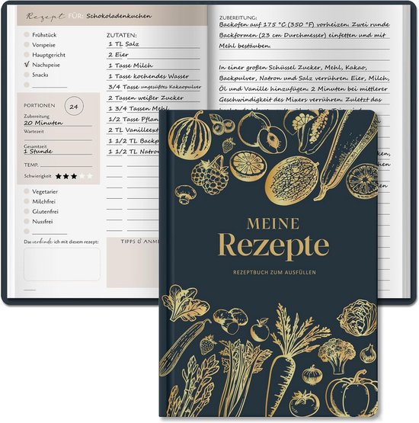
Task: Click the Portionen circle showing 24
Action: pyautogui.click(x=74, y=106)
